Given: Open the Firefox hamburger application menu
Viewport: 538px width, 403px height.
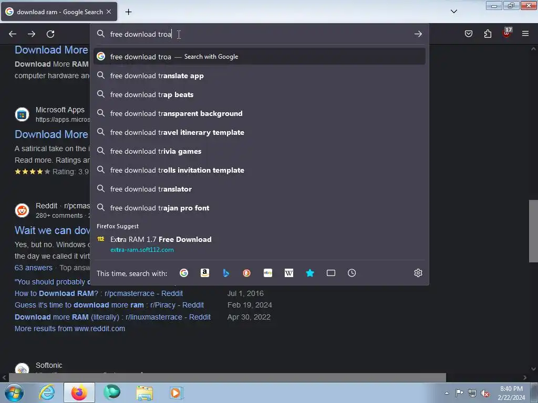Looking at the screenshot, I should pos(525,34).
